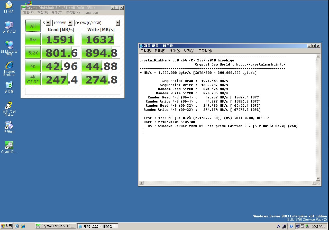Open the 테마(T) theme menu
Image resolution: width=329 pixels, height=230 pixels.
click(57, 13)
